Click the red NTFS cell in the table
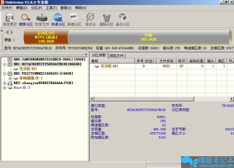 coord(166,66)
